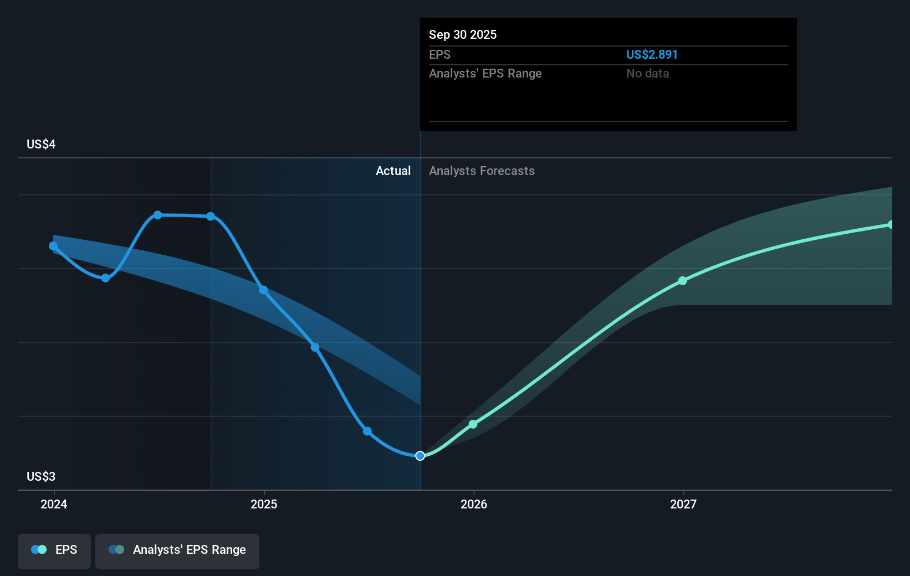
Task: Click the EPS data point at 2025 start
Action: (x=263, y=290)
